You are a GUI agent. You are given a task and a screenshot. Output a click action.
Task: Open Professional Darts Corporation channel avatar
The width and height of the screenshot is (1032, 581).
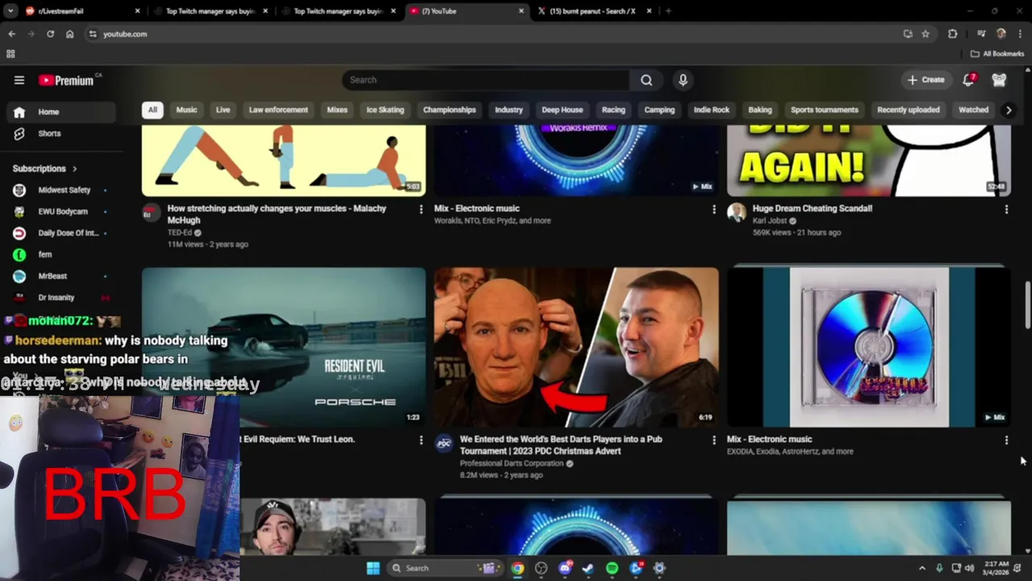443,443
